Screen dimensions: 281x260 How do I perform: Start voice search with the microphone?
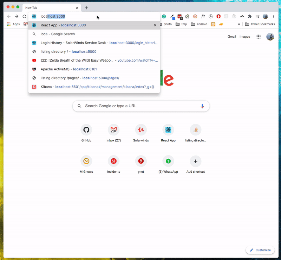point(202,106)
